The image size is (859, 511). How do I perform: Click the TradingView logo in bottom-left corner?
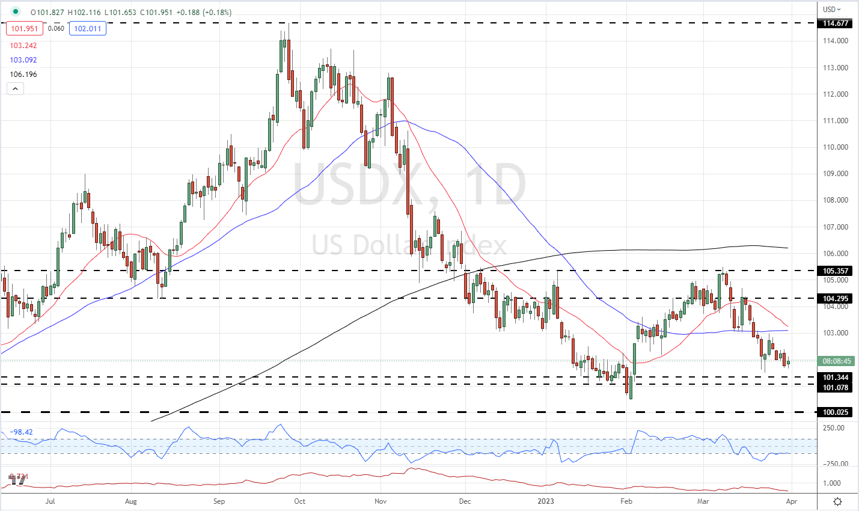17,480
